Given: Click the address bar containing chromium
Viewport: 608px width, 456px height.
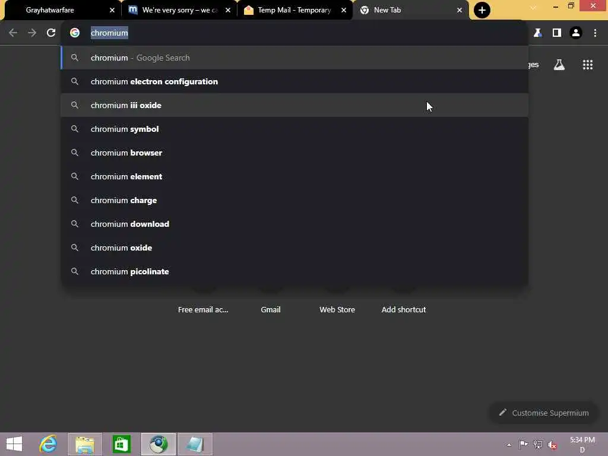Looking at the screenshot, I should [x=294, y=33].
